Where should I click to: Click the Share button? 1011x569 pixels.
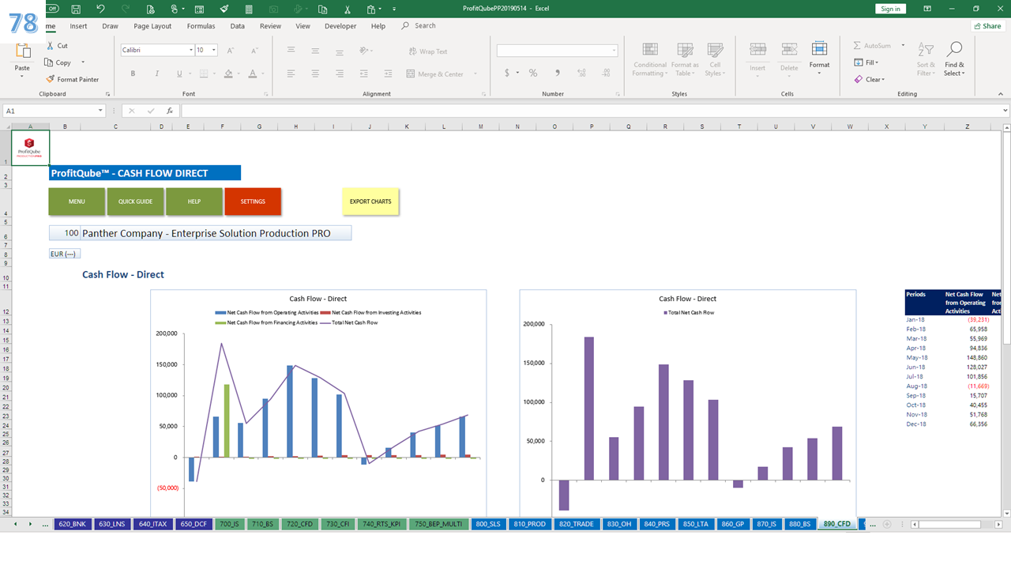(987, 26)
